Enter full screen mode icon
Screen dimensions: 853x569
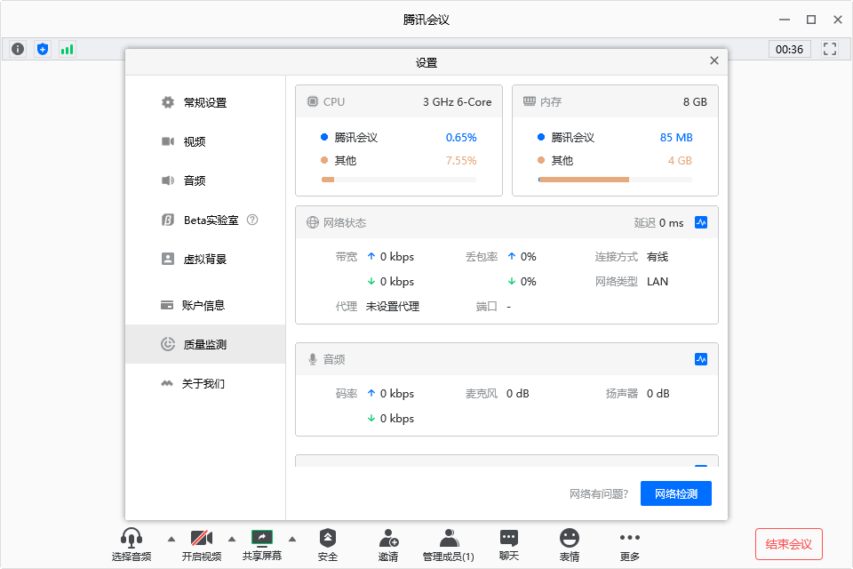(830, 49)
